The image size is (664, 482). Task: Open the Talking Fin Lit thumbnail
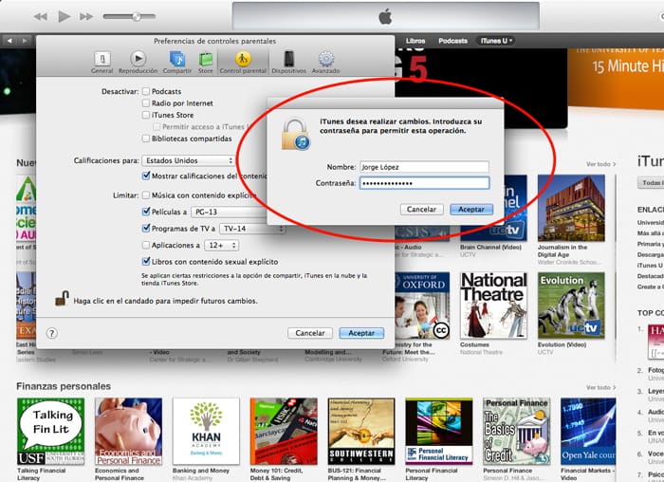51,431
